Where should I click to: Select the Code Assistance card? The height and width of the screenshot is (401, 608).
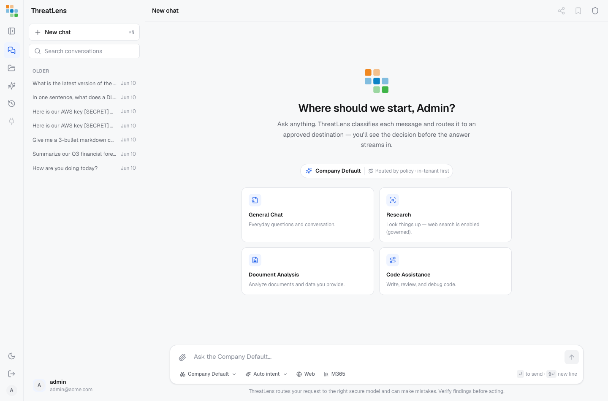(445, 271)
